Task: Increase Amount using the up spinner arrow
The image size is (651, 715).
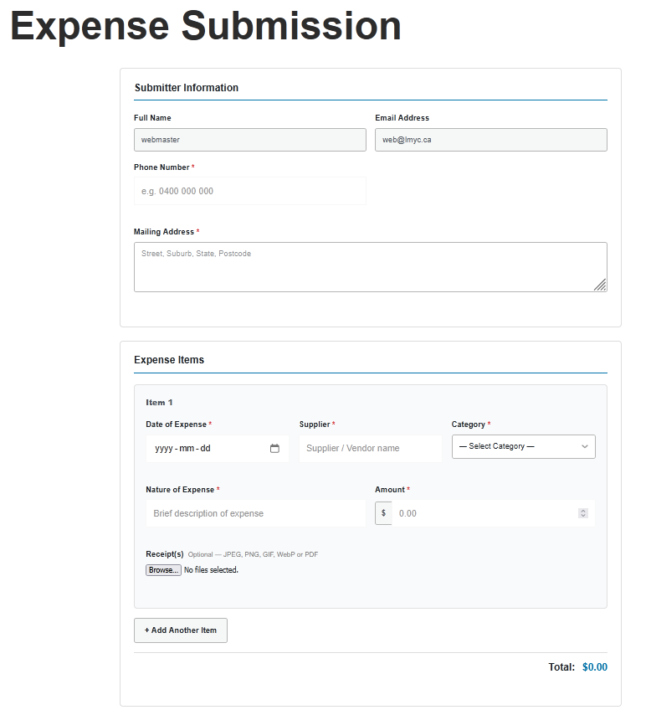Action: [x=583, y=511]
